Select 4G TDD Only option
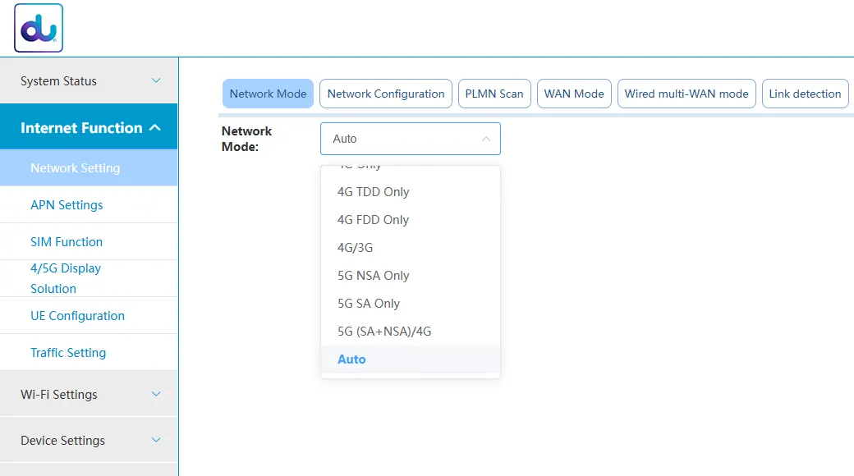The height and width of the screenshot is (476, 854). (x=373, y=192)
